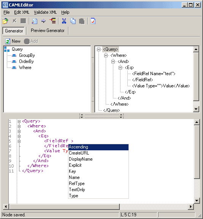Click the find magnifier toolbar icon
Image resolution: width=203 pixels, height=219 pixels.
click(x=35, y=21)
